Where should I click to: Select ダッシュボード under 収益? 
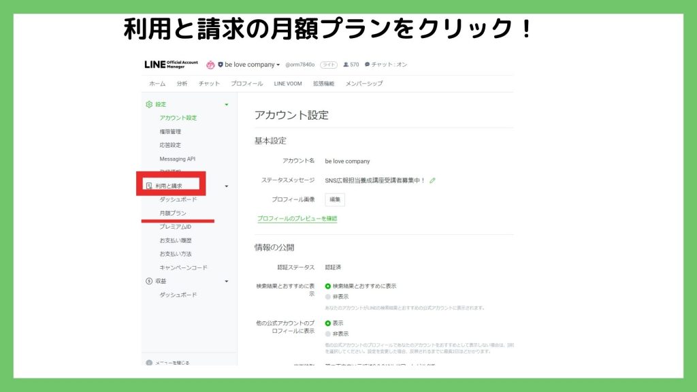point(178,295)
